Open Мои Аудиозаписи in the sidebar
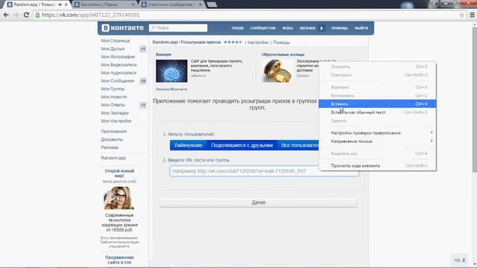The width and height of the screenshot is (477, 268). tap(119, 73)
